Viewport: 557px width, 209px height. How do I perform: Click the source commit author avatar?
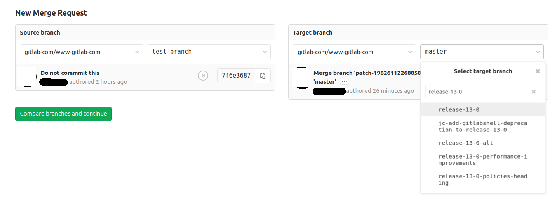coord(26,77)
